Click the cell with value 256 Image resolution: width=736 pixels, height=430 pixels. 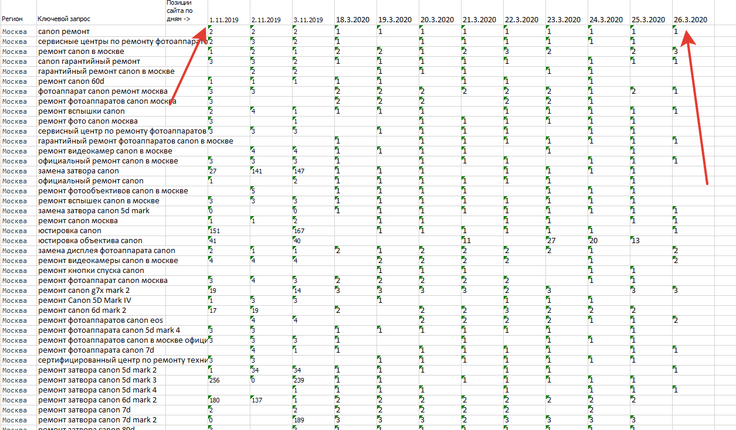(x=229, y=380)
